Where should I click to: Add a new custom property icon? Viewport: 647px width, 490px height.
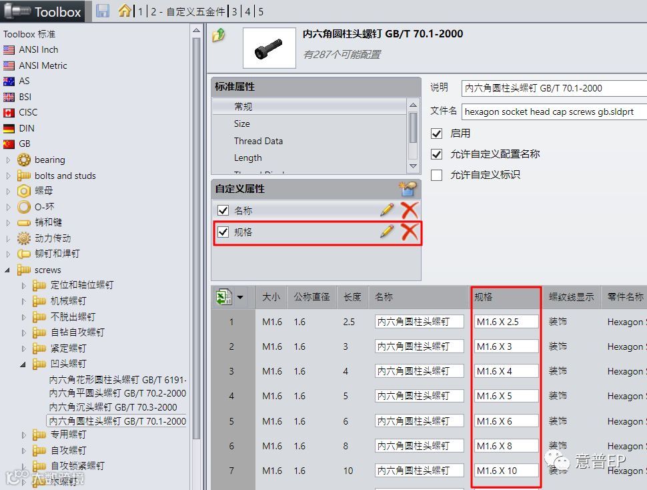(x=408, y=189)
